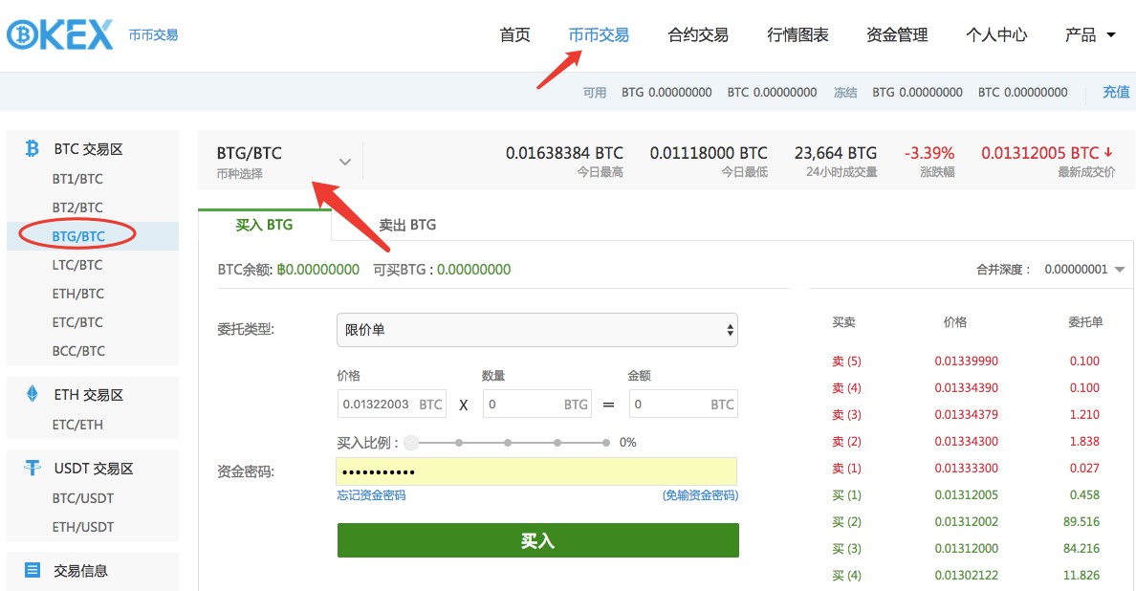Screen dimensions: 1136x591
Task: Select BT1/BTC in the sidebar
Action: coord(77,179)
